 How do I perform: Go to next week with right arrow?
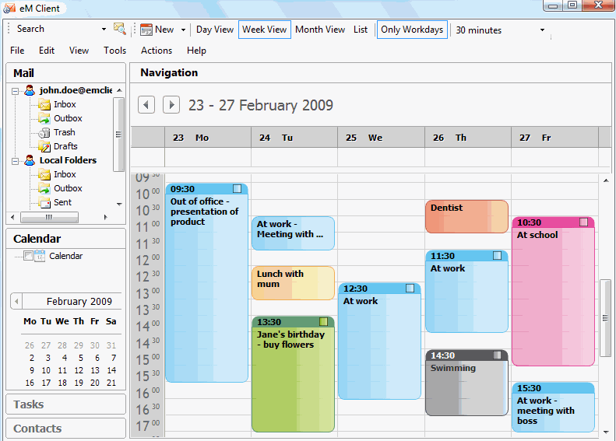[x=171, y=105]
